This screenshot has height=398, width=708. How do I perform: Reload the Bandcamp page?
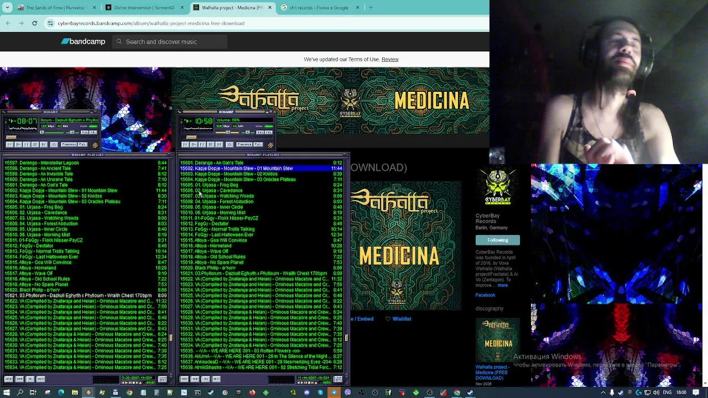coord(34,23)
